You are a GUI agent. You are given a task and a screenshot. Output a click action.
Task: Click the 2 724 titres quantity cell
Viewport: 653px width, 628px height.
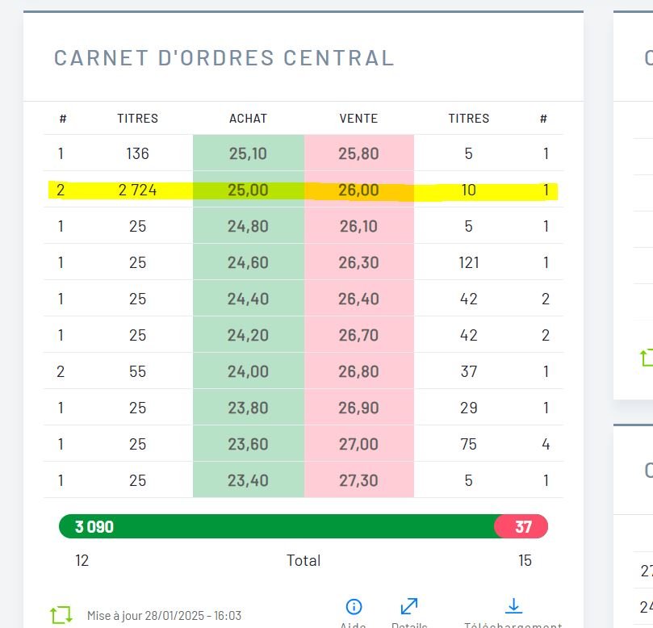137,190
